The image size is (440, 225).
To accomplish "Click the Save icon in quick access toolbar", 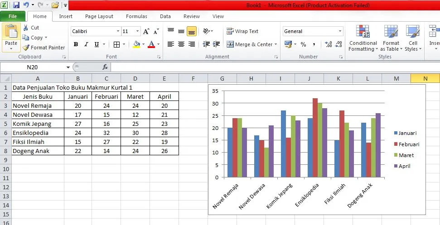I will click(x=16, y=5).
